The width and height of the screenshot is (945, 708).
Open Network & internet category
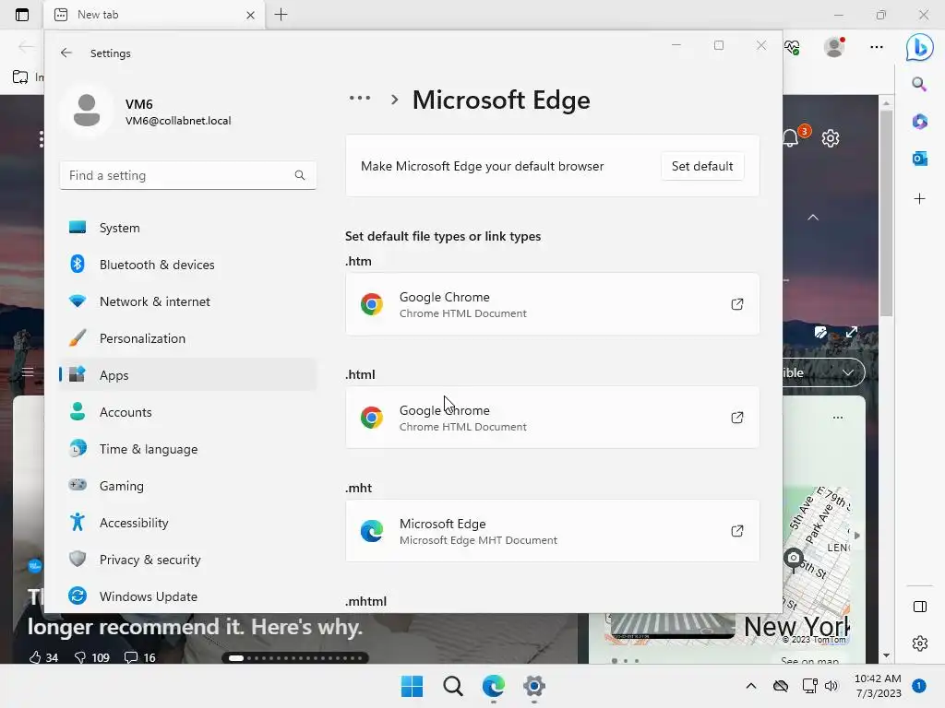[188, 301]
